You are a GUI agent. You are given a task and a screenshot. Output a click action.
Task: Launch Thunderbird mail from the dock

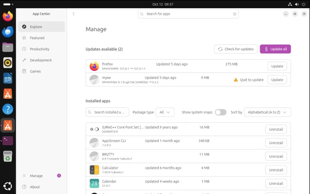8,32
